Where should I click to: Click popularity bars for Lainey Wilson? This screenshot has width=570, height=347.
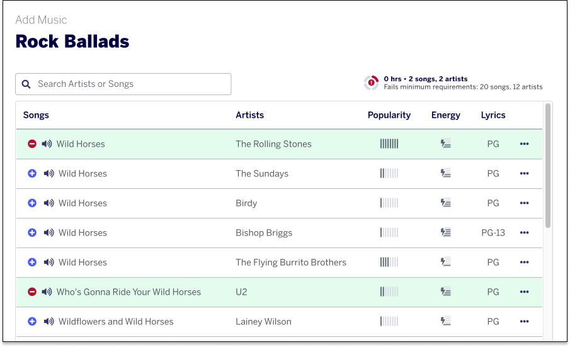[389, 322]
